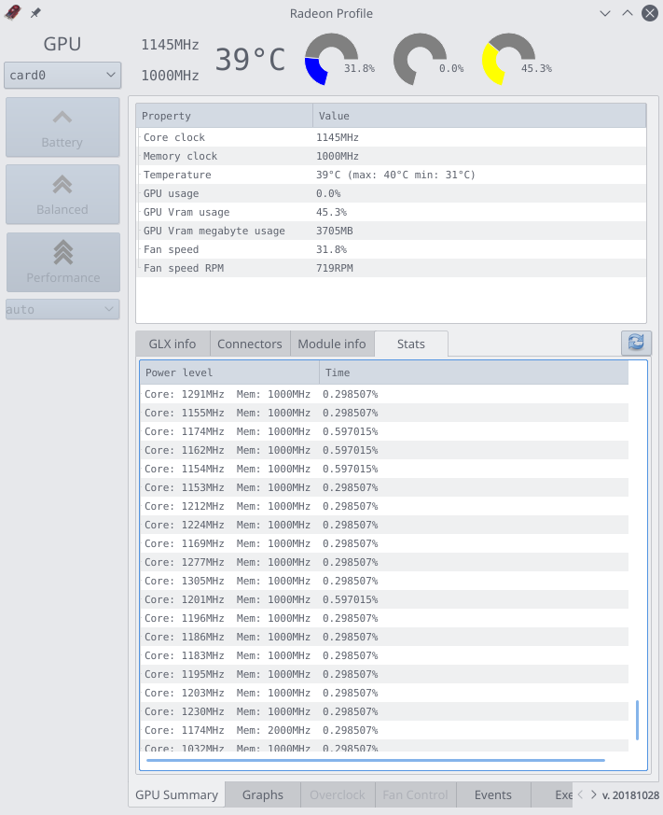Select the GPU usage property row
The image size is (663, 815).
click(391, 193)
